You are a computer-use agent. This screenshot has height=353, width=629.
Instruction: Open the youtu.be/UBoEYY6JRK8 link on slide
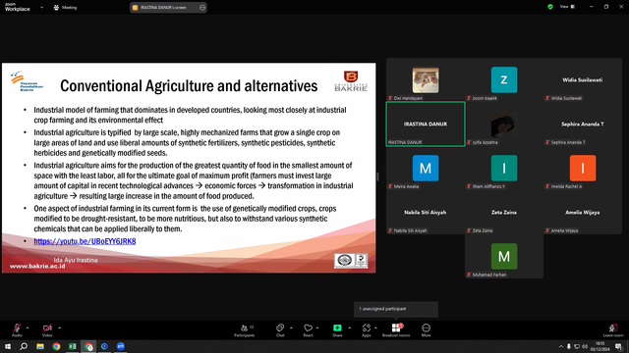click(85, 241)
